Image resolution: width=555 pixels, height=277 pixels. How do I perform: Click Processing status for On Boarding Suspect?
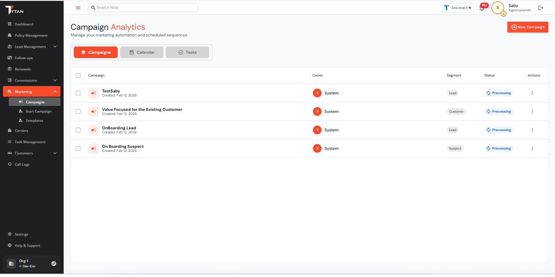[499, 148]
